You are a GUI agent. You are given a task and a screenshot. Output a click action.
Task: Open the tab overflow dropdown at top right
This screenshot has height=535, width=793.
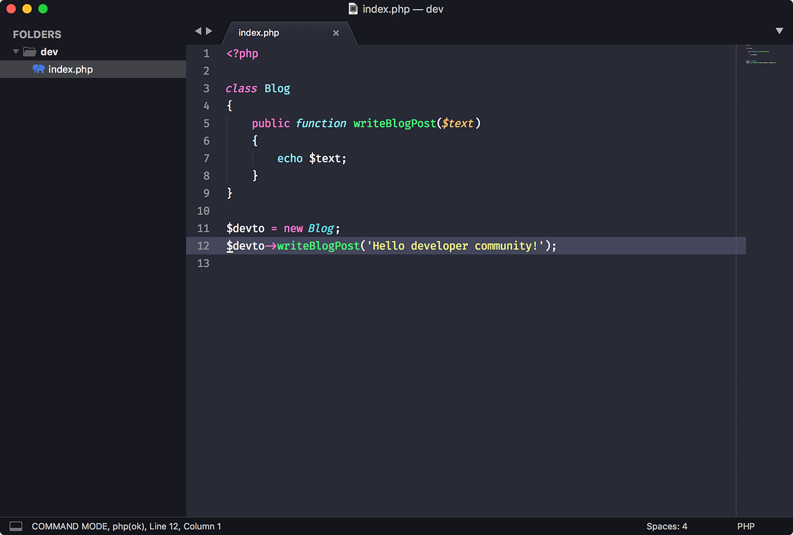click(x=778, y=30)
